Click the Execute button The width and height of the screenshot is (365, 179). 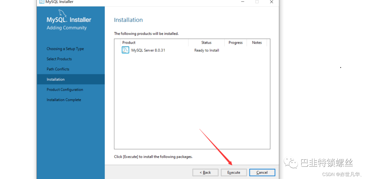(234, 173)
